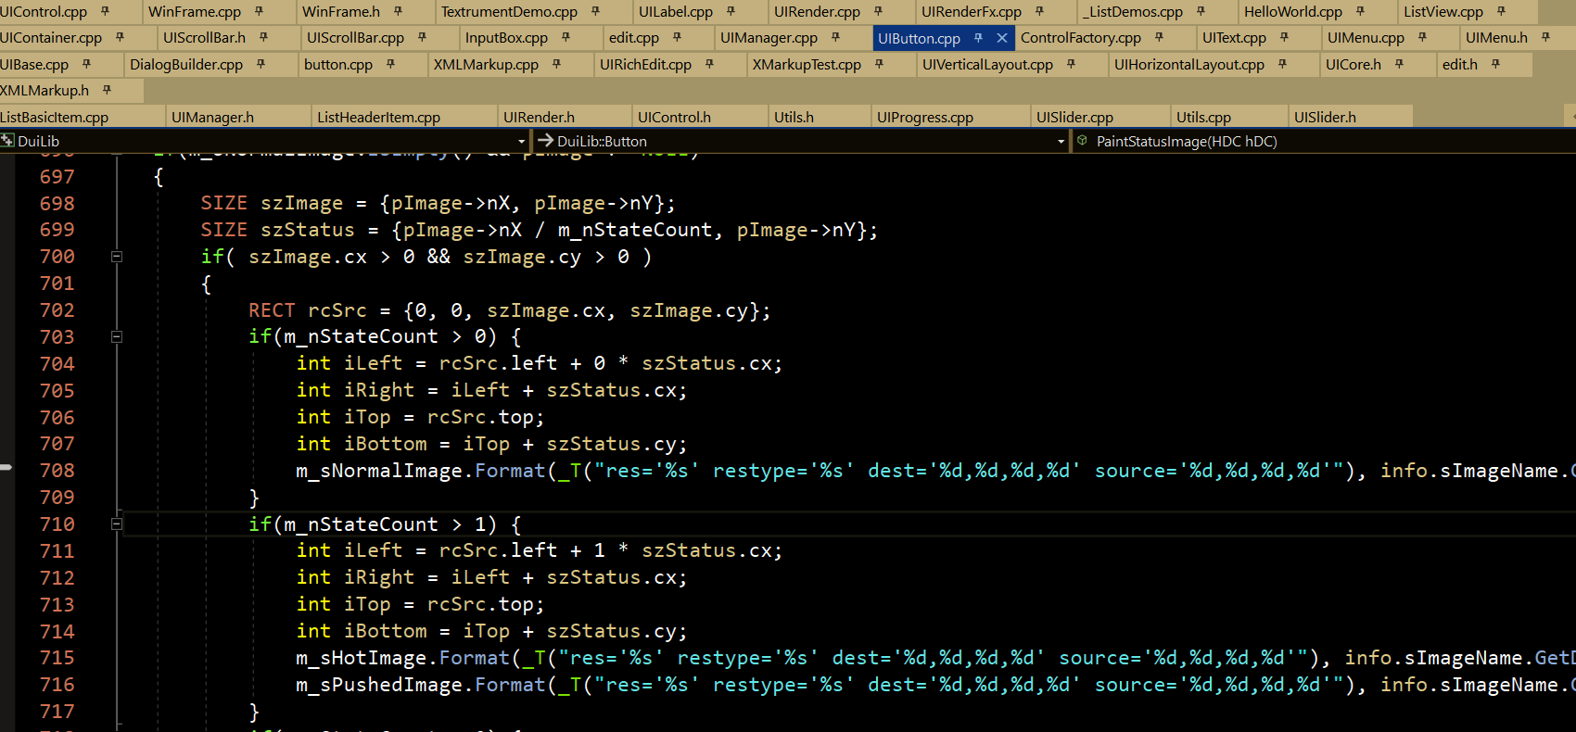Open the DuiLib project scope dropdown
The image size is (1576, 732).
pyautogui.click(x=521, y=142)
